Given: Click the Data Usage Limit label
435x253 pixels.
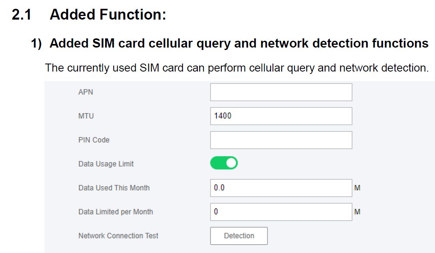Looking at the screenshot, I should (x=106, y=164).
